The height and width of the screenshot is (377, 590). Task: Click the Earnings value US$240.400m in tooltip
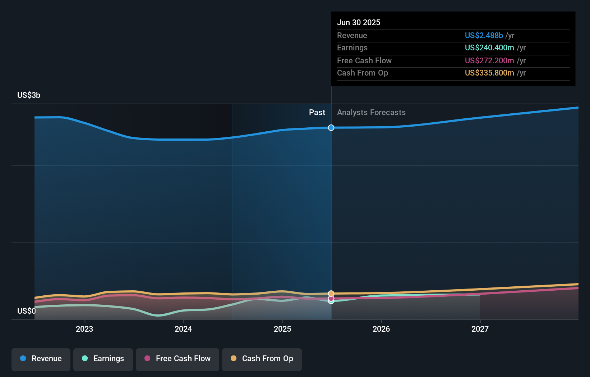click(489, 47)
